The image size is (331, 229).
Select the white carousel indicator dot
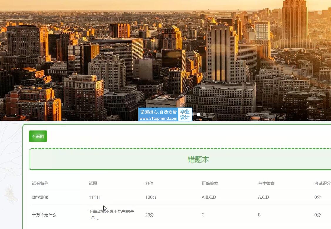tap(199, 114)
